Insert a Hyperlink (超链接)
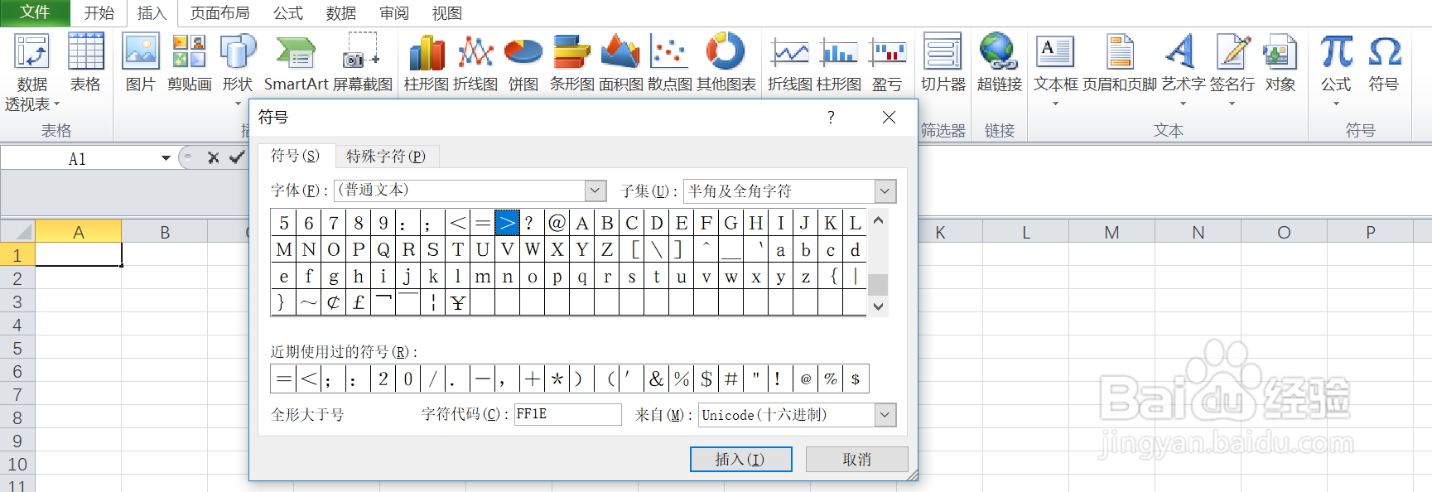The height and width of the screenshot is (492, 1432). 999,62
